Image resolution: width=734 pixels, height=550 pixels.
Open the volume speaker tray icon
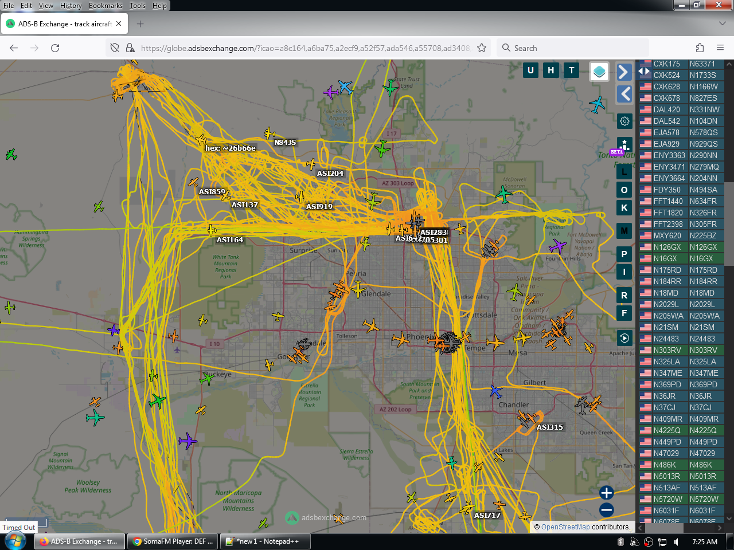[x=677, y=542]
